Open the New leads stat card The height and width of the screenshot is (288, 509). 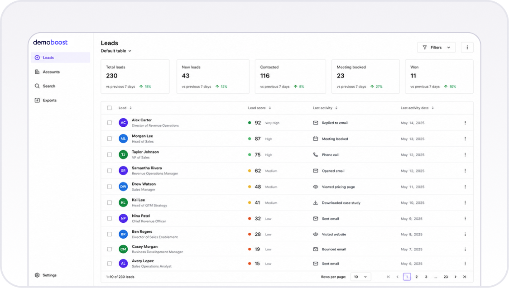tap(213, 77)
